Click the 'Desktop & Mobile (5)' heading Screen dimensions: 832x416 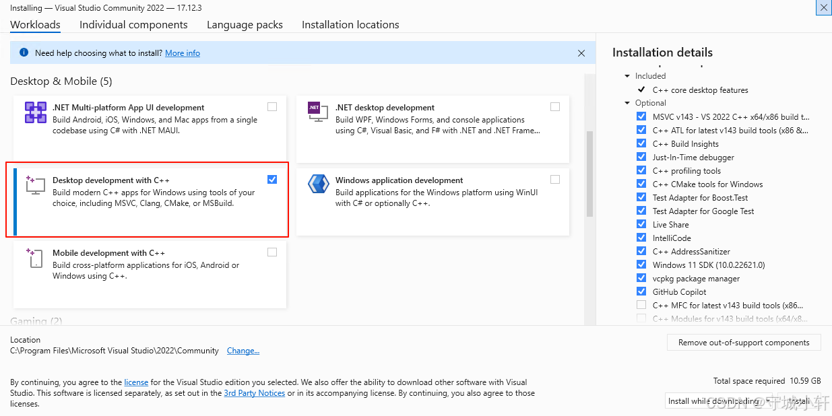(x=61, y=81)
